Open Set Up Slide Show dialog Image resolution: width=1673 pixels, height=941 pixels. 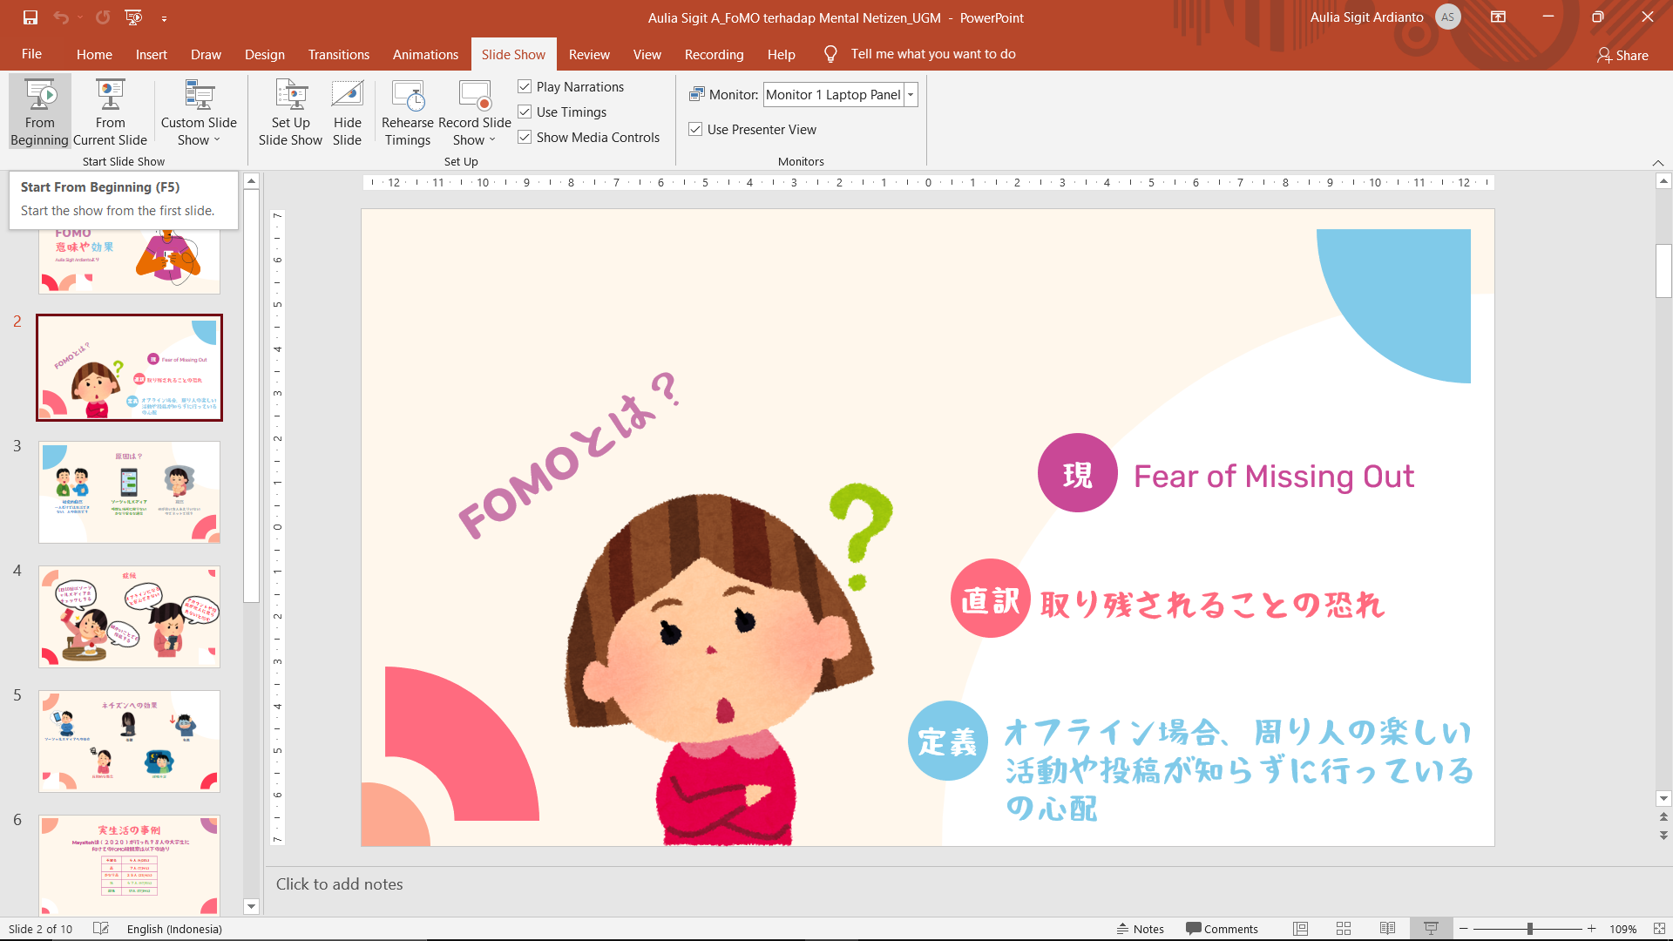point(290,112)
